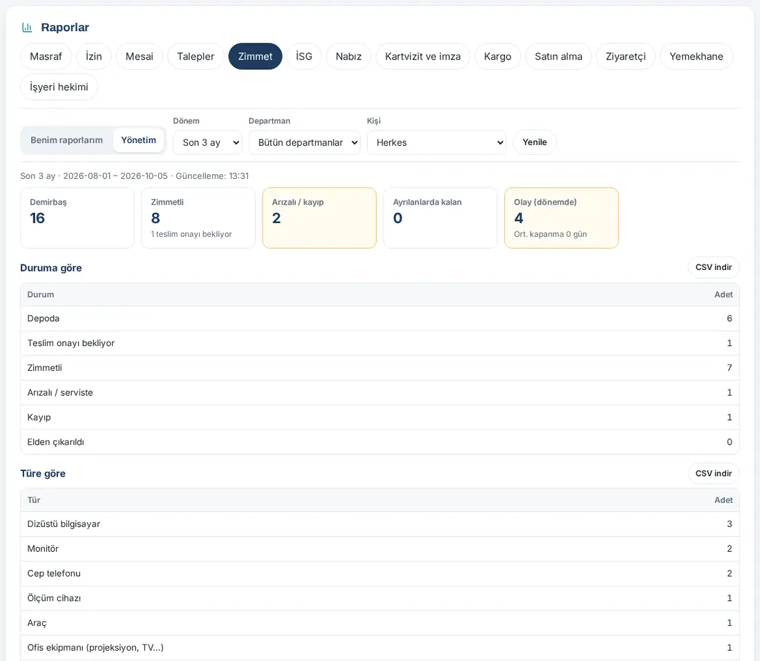Open the Kişi dropdown showing Herkes
The image size is (760, 661).
(x=437, y=142)
